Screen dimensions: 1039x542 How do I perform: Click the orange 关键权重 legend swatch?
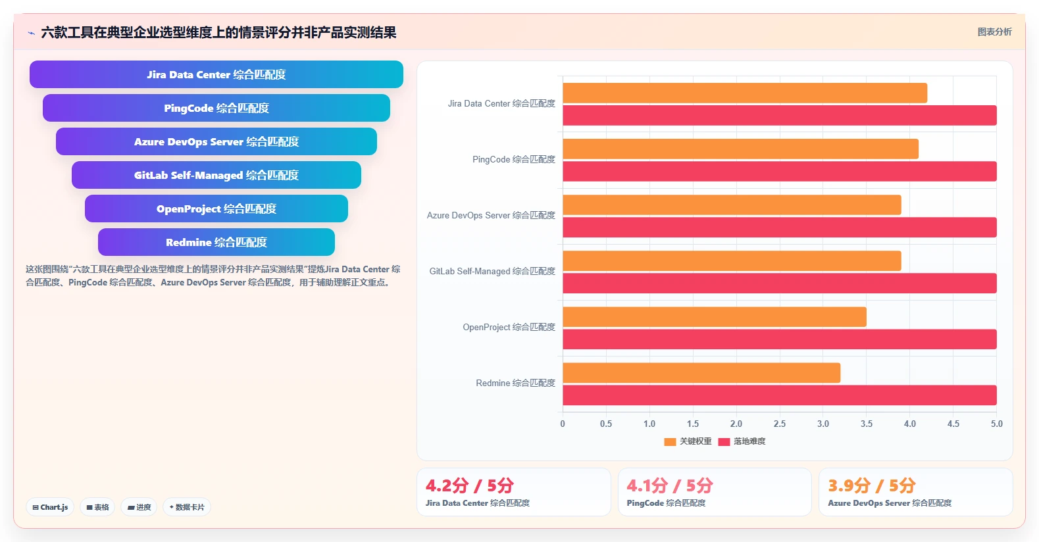(670, 441)
